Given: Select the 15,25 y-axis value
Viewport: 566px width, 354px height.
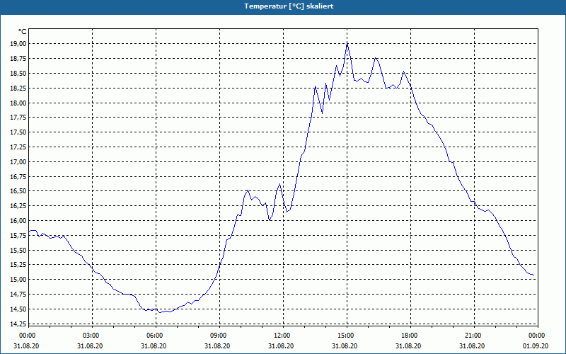Looking at the screenshot, I should click(x=20, y=265).
